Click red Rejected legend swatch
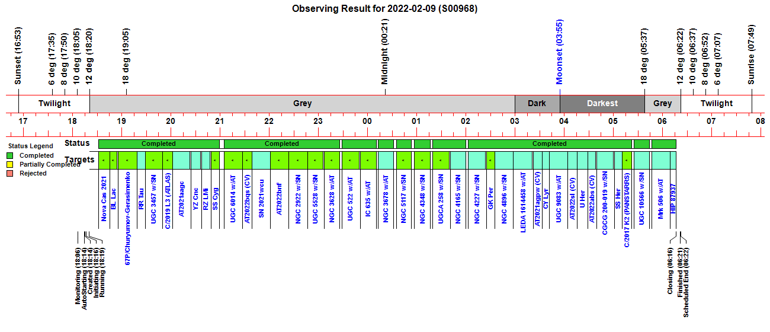 pyautogui.click(x=10, y=173)
